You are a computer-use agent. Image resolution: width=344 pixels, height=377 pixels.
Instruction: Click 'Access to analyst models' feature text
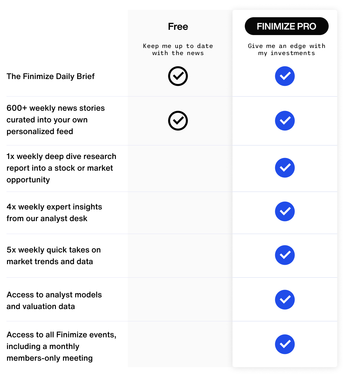[x=54, y=300]
